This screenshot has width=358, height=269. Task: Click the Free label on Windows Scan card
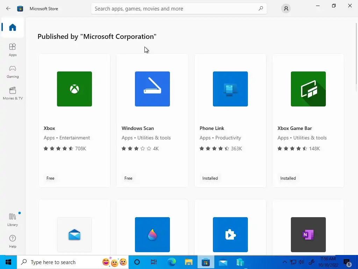[128, 178]
